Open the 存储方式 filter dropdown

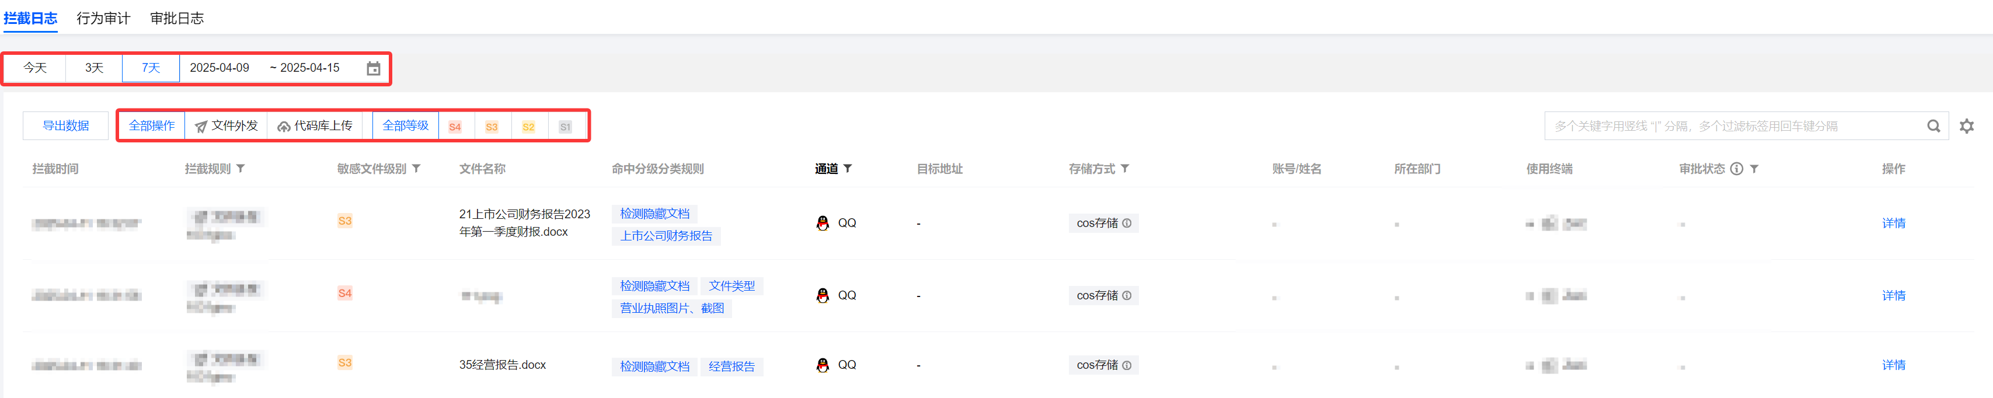coord(1126,169)
